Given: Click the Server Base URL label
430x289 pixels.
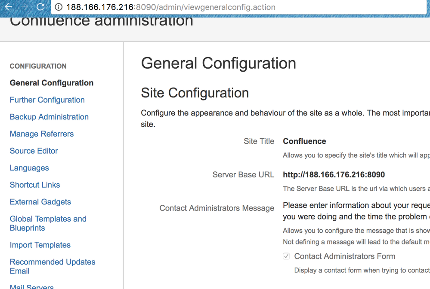Looking at the screenshot, I should [x=243, y=175].
